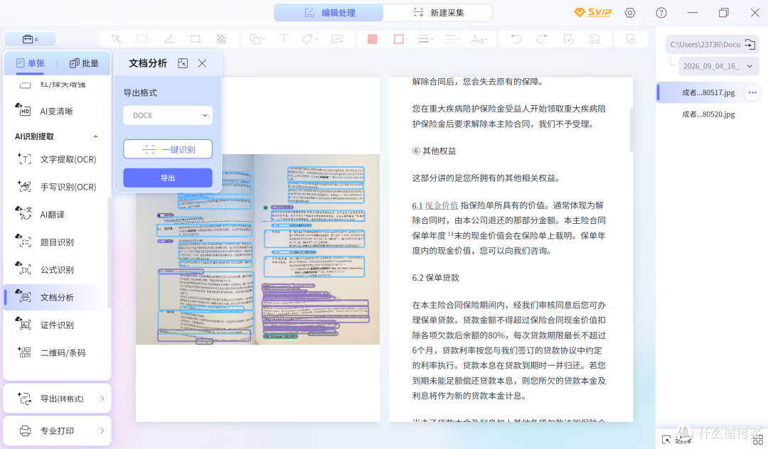This screenshot has width=768, height=449.
Task: Open the dashed line style options
Action: [x=452, y=39]
